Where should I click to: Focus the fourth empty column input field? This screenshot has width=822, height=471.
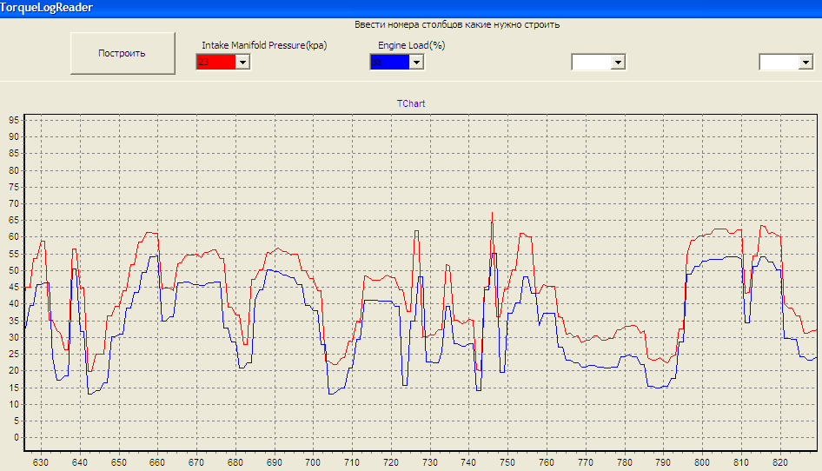[x=778, y=62]
